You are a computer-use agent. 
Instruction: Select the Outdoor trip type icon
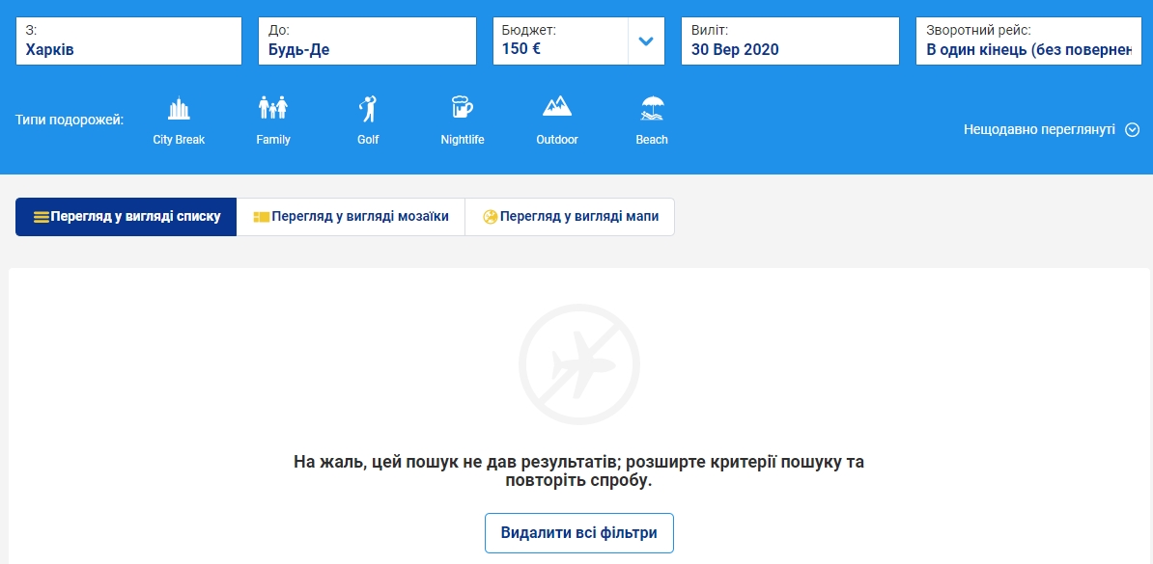[556, 107]
